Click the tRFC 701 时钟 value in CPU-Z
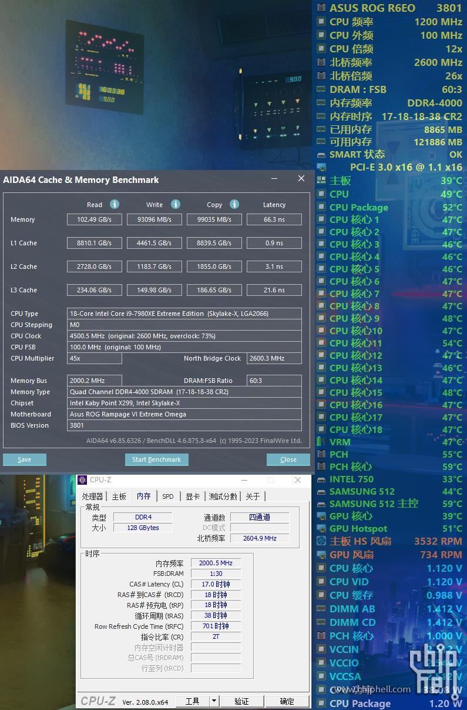This screenshot has height=710, width=467. [216, 626]
